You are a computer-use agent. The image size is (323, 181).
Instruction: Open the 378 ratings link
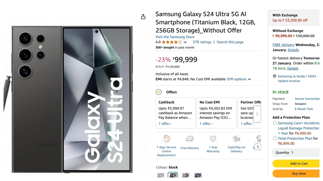202,42
